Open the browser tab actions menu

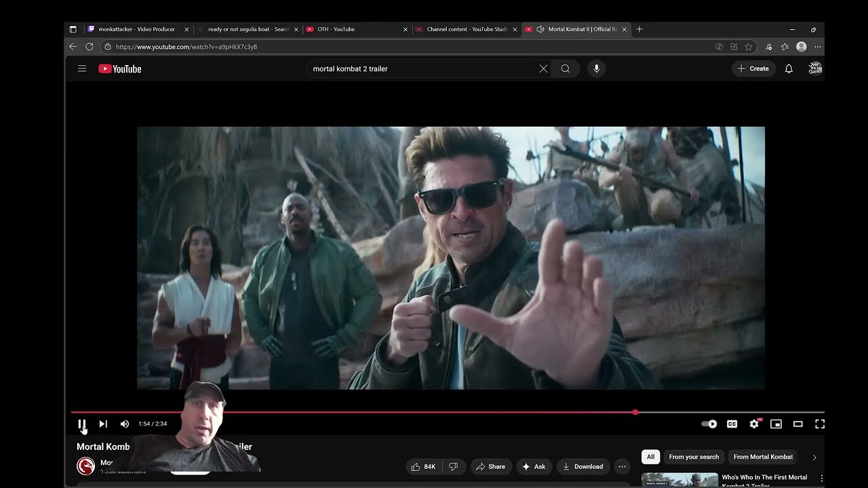[73, 29]
